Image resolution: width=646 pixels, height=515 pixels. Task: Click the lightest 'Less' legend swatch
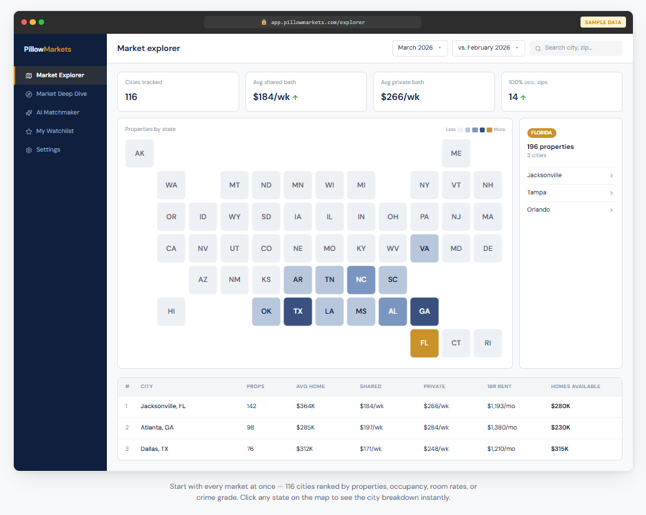461,130
